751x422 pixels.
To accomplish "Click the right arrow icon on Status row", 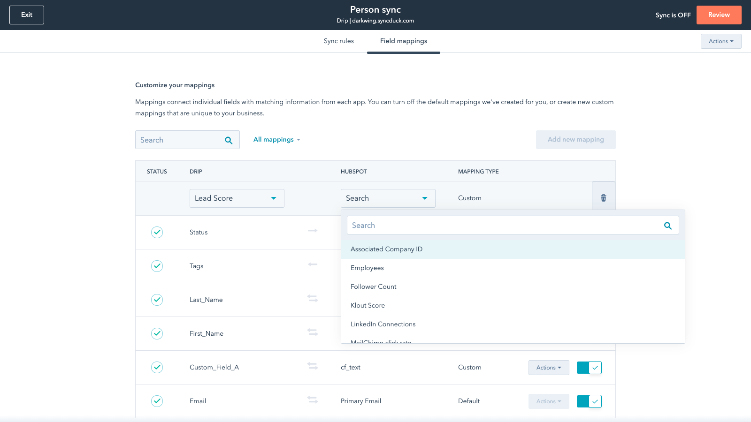I will 313,231.
